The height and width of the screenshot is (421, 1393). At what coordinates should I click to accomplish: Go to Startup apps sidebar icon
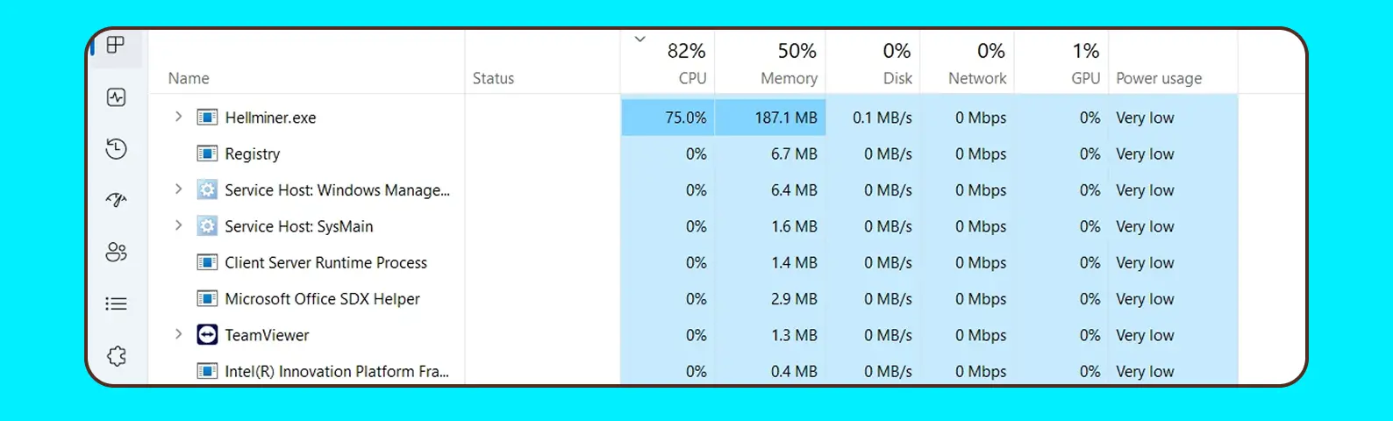[116, 200]
